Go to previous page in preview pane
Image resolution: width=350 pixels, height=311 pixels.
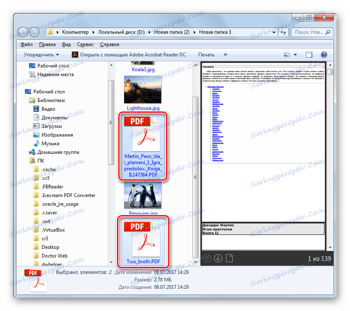(x=207, y=258)
